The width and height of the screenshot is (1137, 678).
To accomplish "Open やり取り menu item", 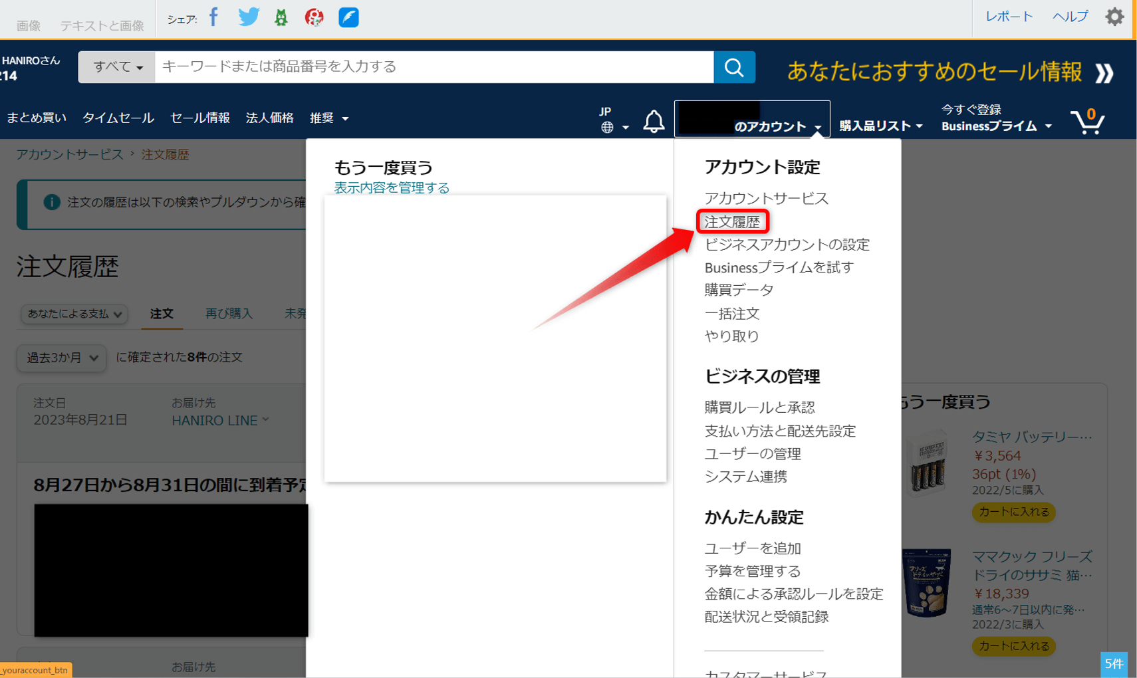I will (x=731, y=336).
